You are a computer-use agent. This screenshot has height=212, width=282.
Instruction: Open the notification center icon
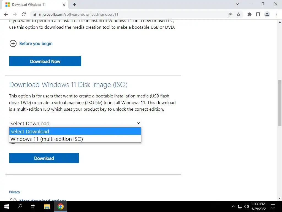pyautogui.click(x=273, y=206)
